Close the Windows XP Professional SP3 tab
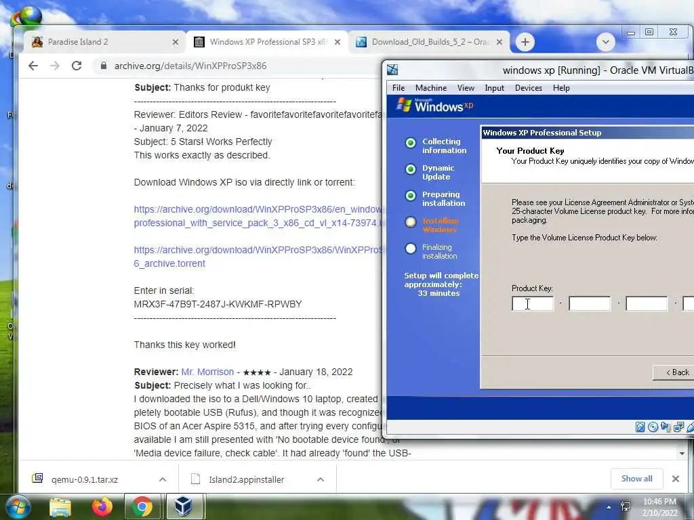 pyautogui.click(x=338, y=42)
